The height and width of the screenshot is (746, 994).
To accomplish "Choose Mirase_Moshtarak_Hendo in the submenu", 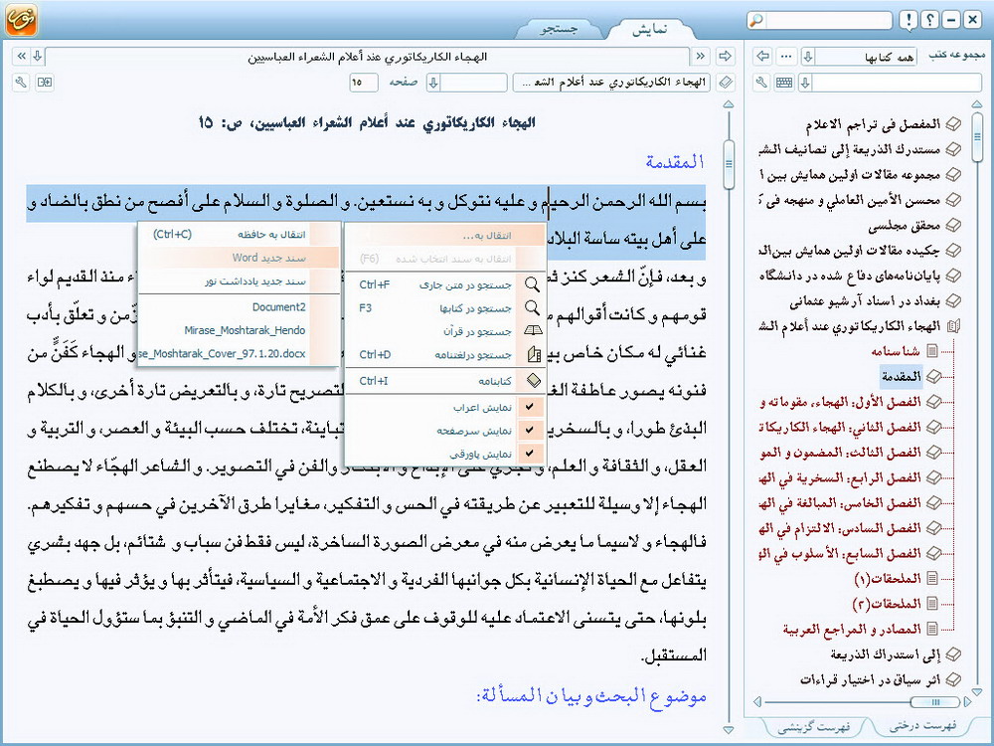I will 239,330.
